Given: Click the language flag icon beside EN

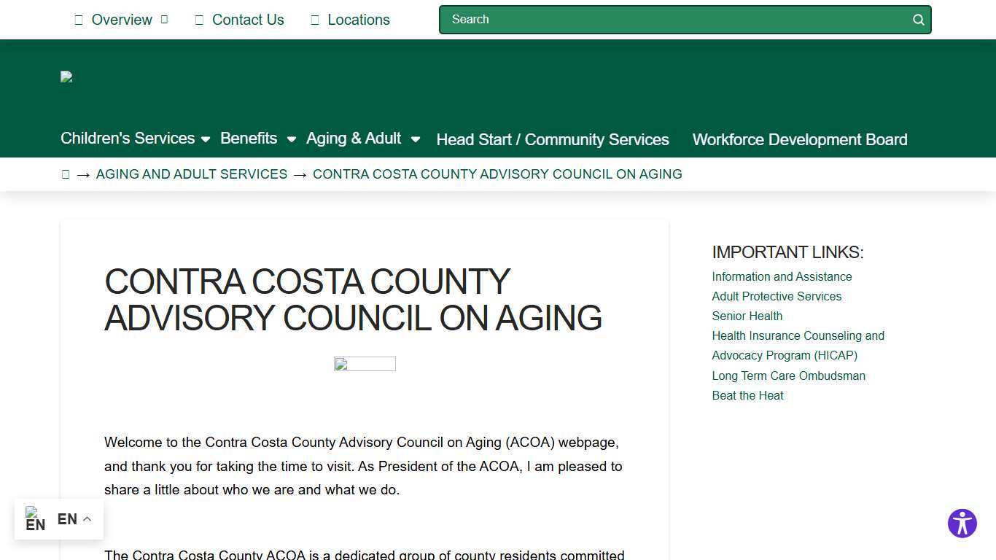Looking at the screenshot, I should [x=36, y=518].
